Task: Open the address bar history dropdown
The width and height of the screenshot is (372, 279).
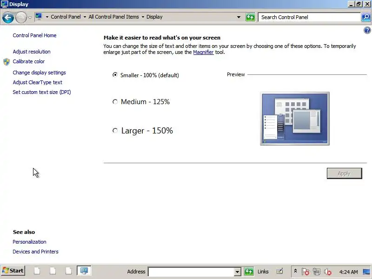Action: pos(239,17)
